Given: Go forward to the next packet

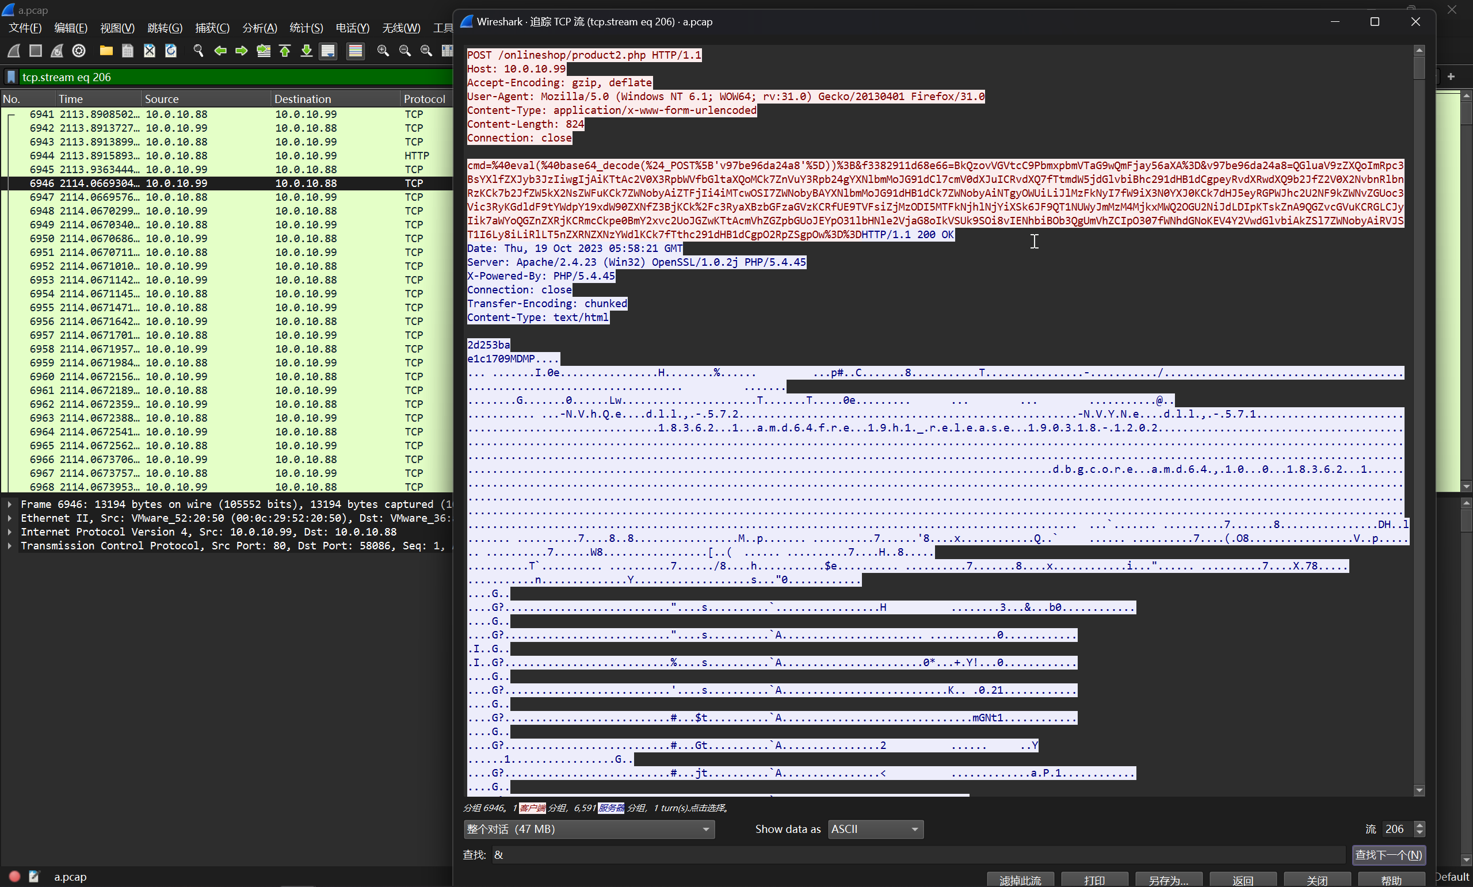Looking at the screenshot, I should (242, 51).
